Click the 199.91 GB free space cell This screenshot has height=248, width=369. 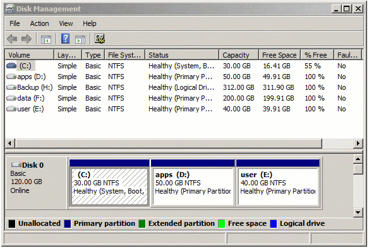point(279,98)
